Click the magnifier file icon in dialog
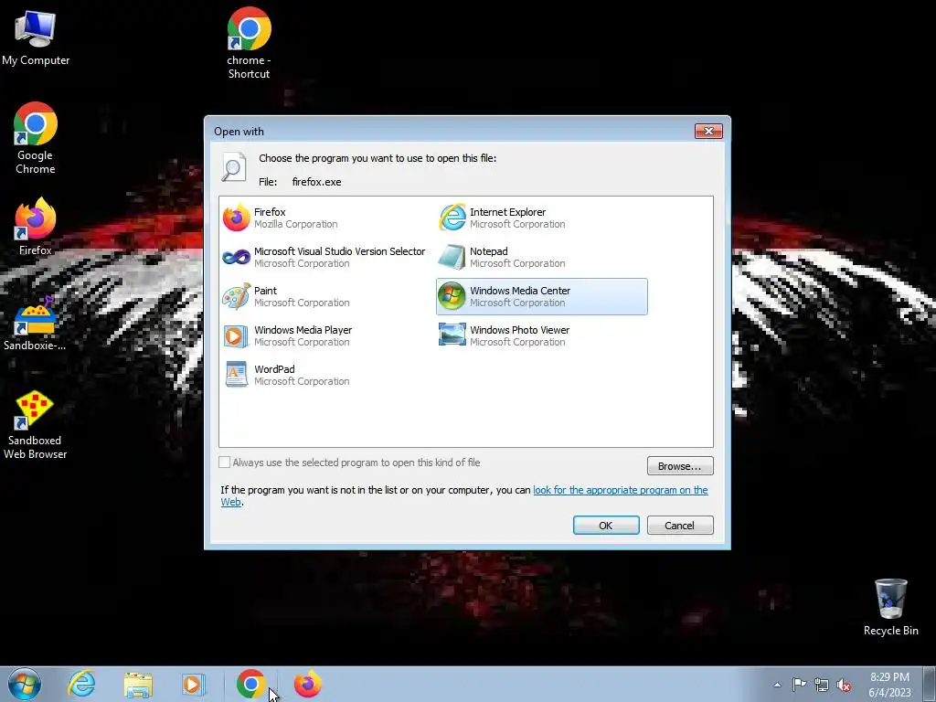Viewport: 936px width, 702px height. click(x=233, y=167)
